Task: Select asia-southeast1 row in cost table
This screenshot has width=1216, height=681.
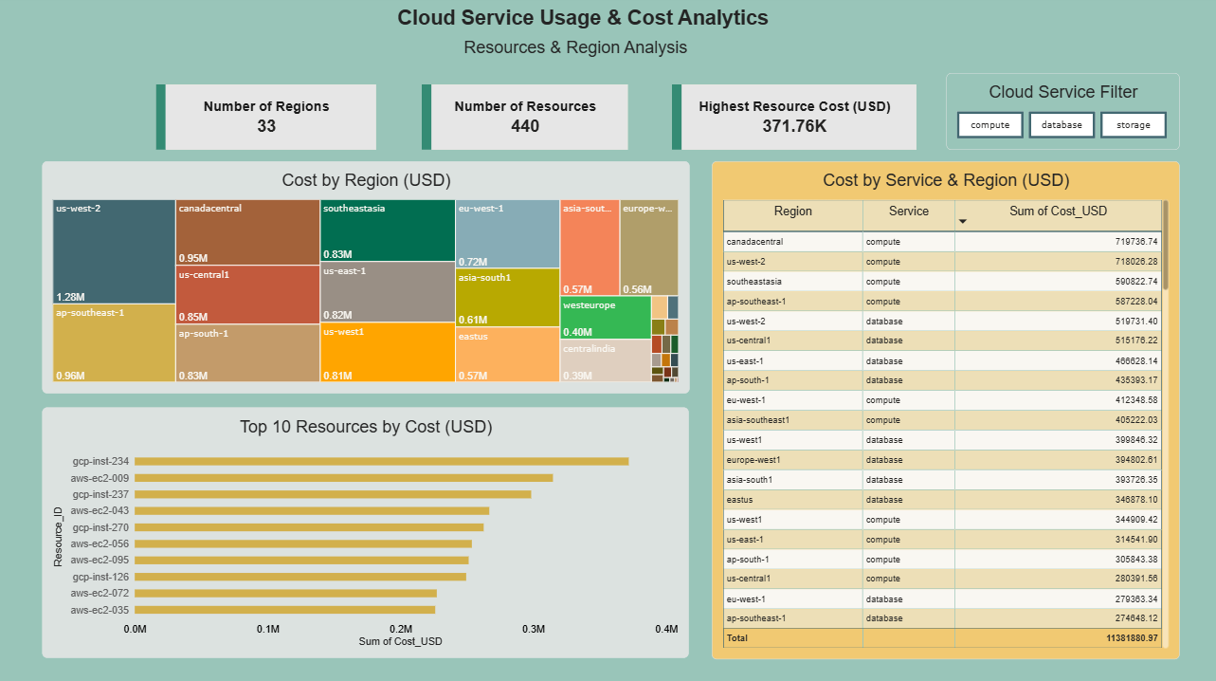Action: click(x=942, y=420)
